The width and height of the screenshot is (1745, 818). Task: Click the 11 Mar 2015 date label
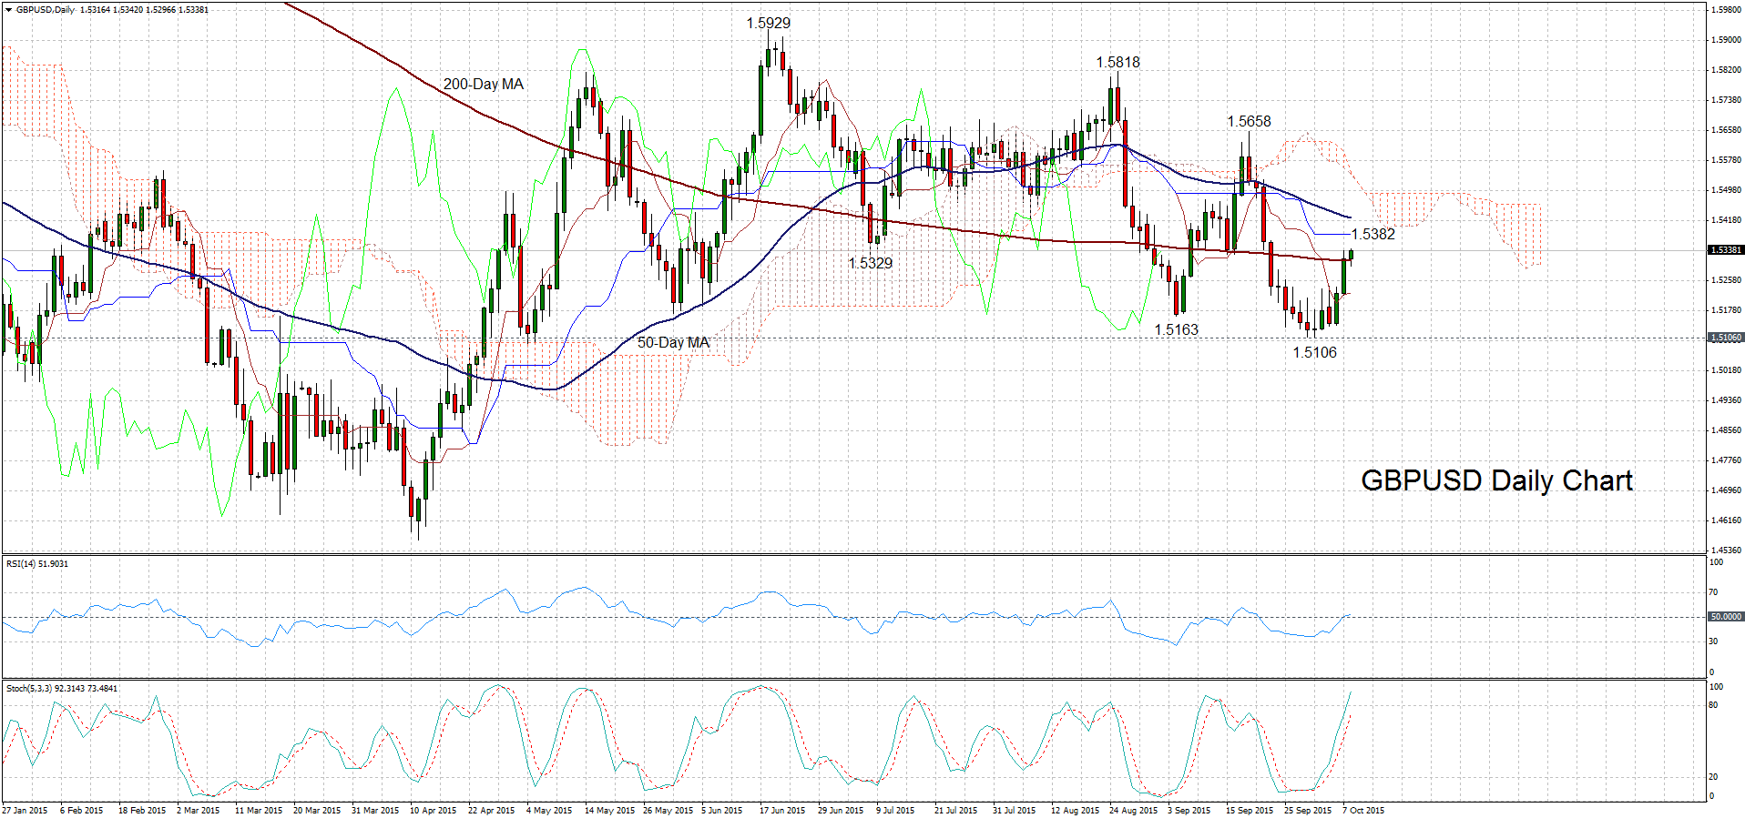click(258, 811)
